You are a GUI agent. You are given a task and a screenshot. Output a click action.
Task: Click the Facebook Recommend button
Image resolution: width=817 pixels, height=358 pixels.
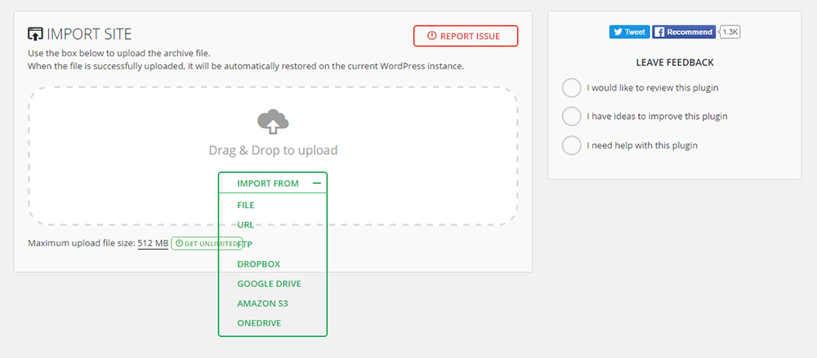pos(684,32)
